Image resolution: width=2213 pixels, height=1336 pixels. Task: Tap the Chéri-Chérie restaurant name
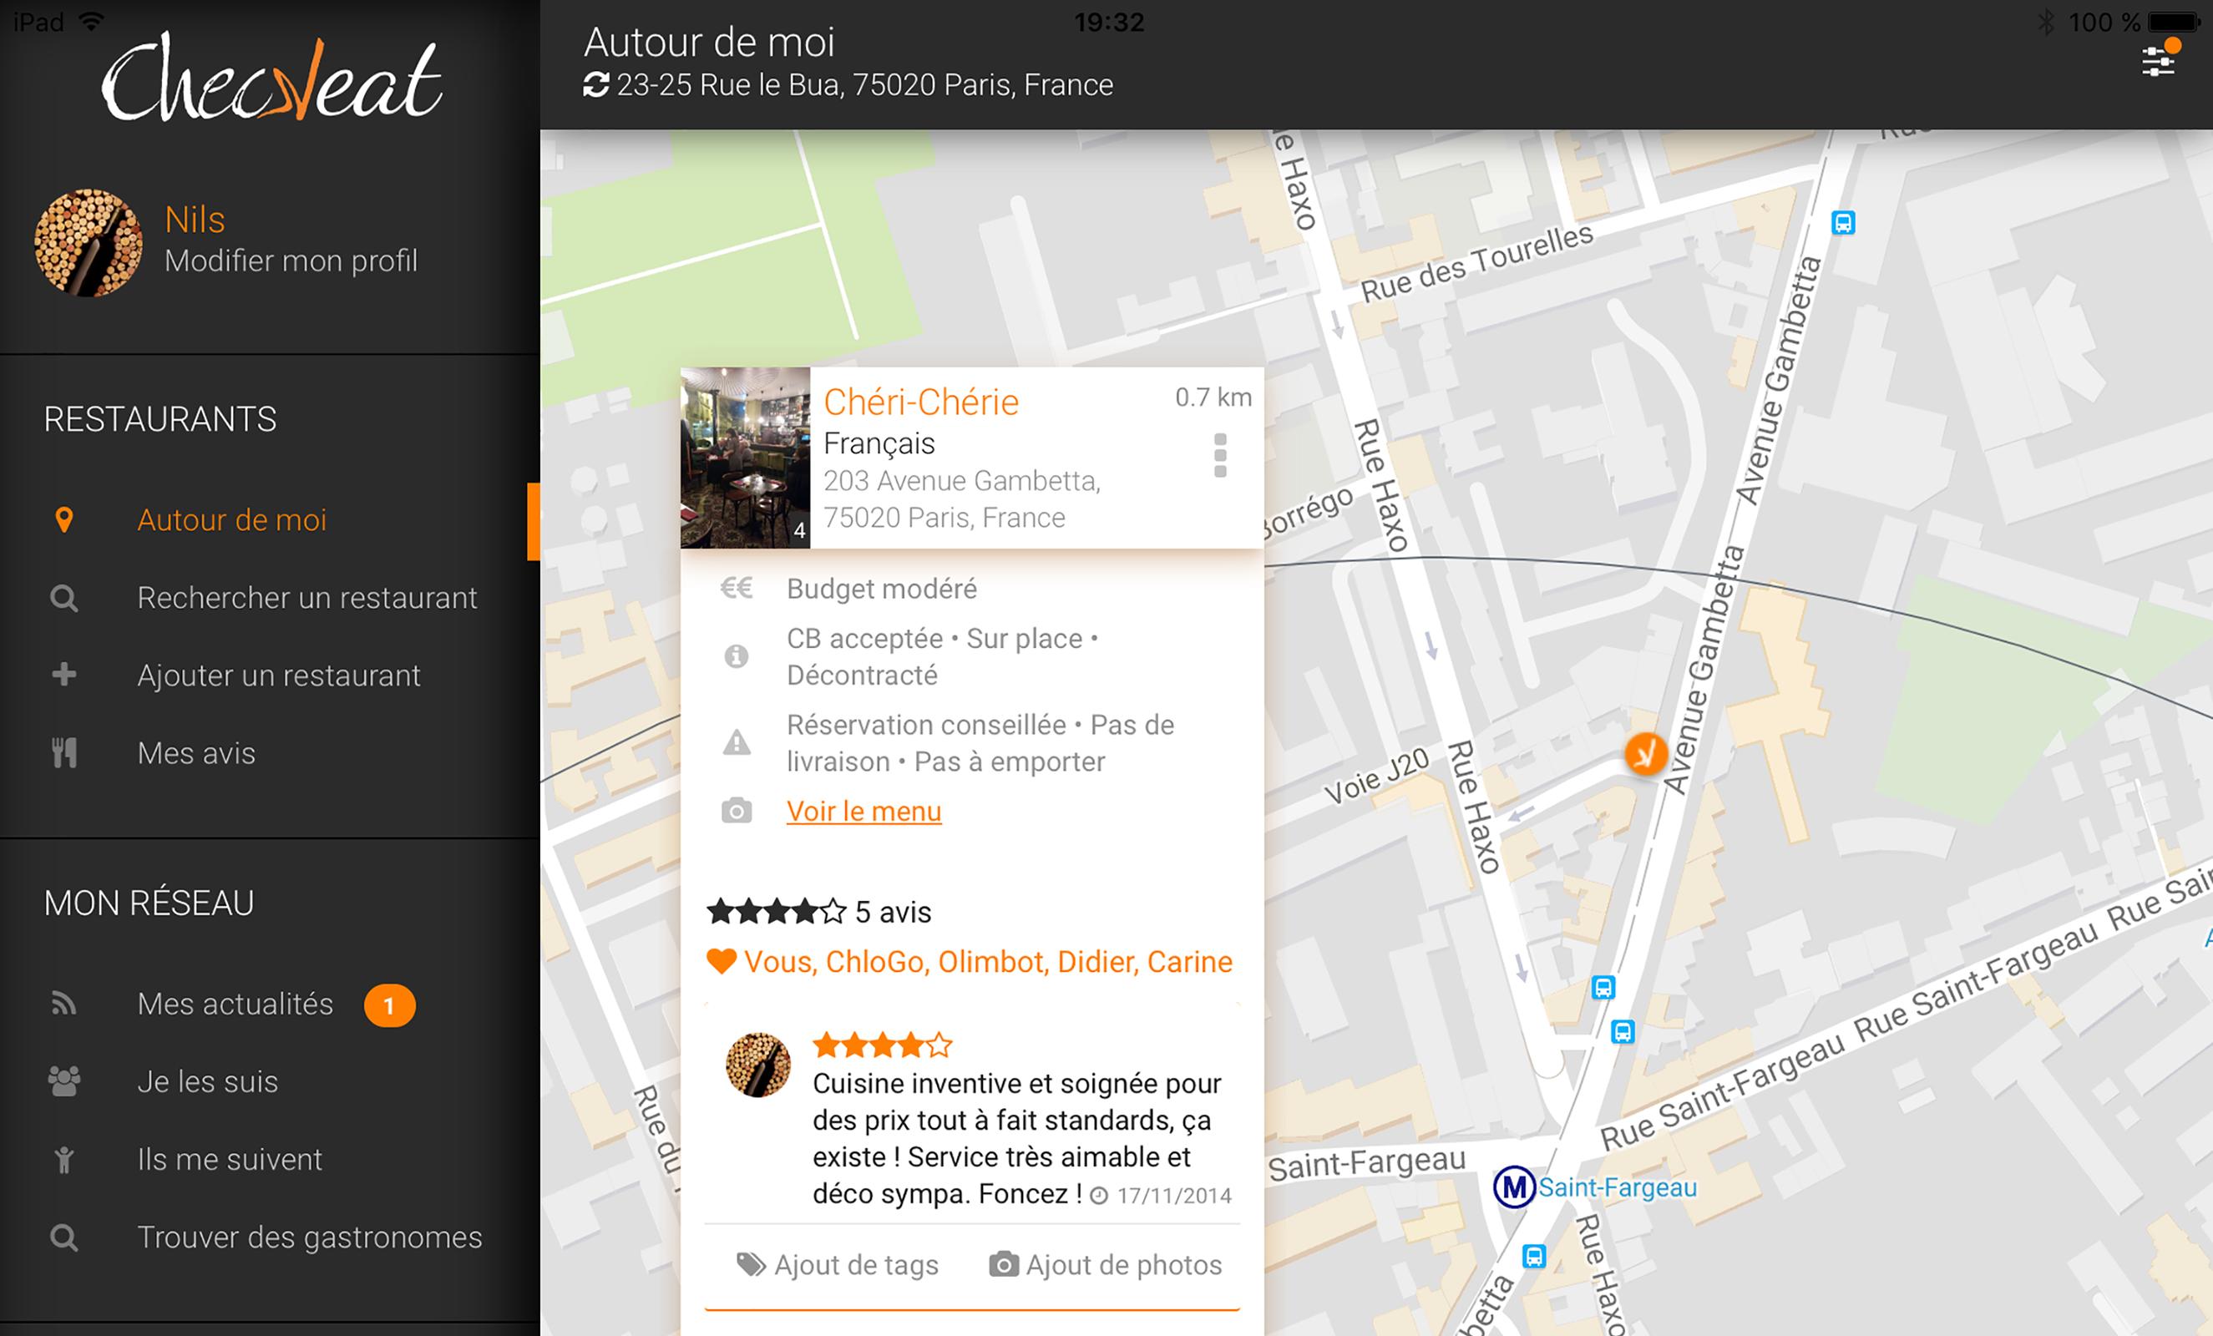point(920,402)
